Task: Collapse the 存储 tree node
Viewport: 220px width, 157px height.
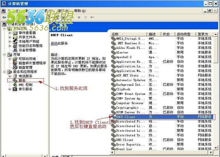Action: pyautogui.click(x=4, y=54)
